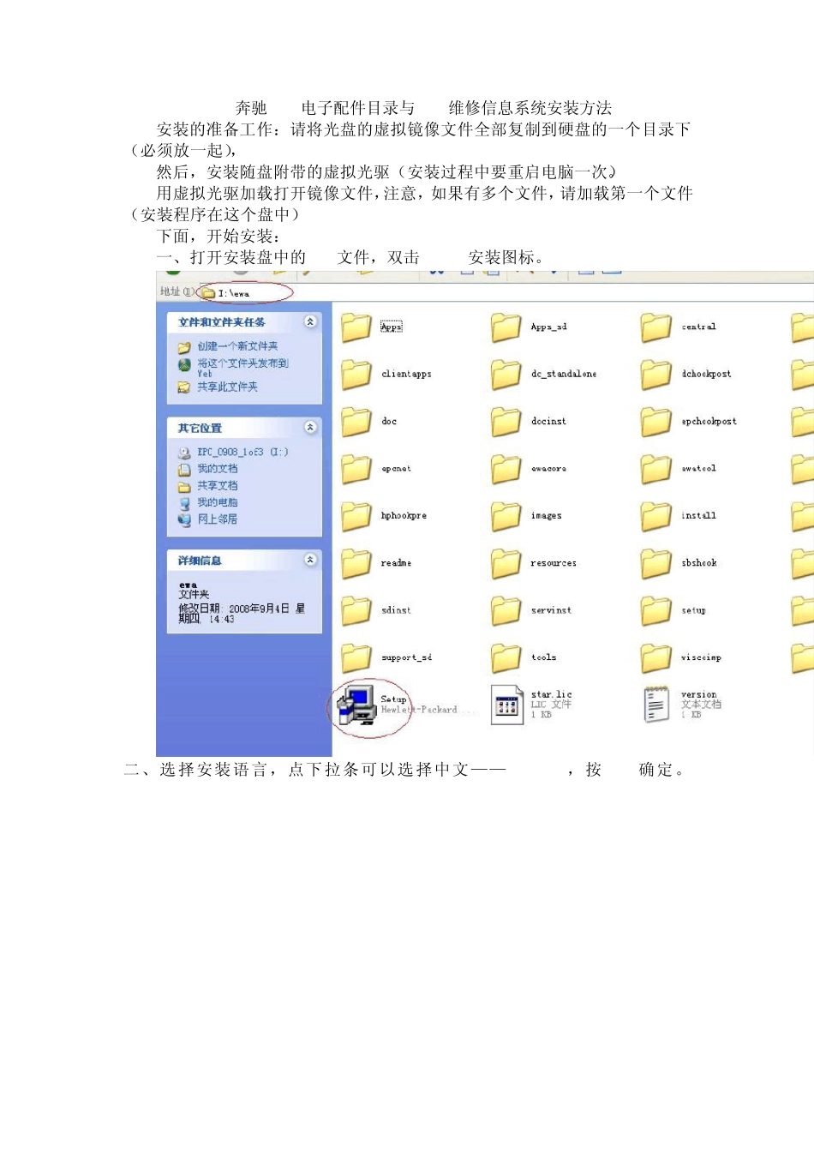Click the 修改日期 2008年9月4日 detail text
The image size is (814, 1152).
pos(242,614)
